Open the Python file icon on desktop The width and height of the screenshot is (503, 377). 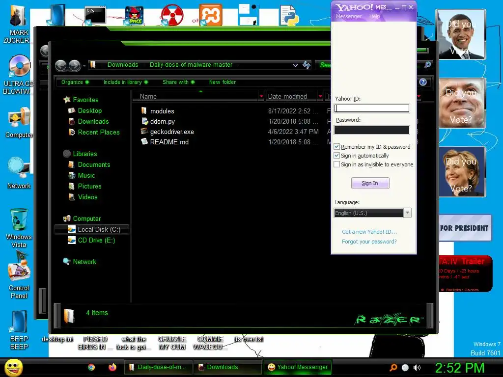289,15
